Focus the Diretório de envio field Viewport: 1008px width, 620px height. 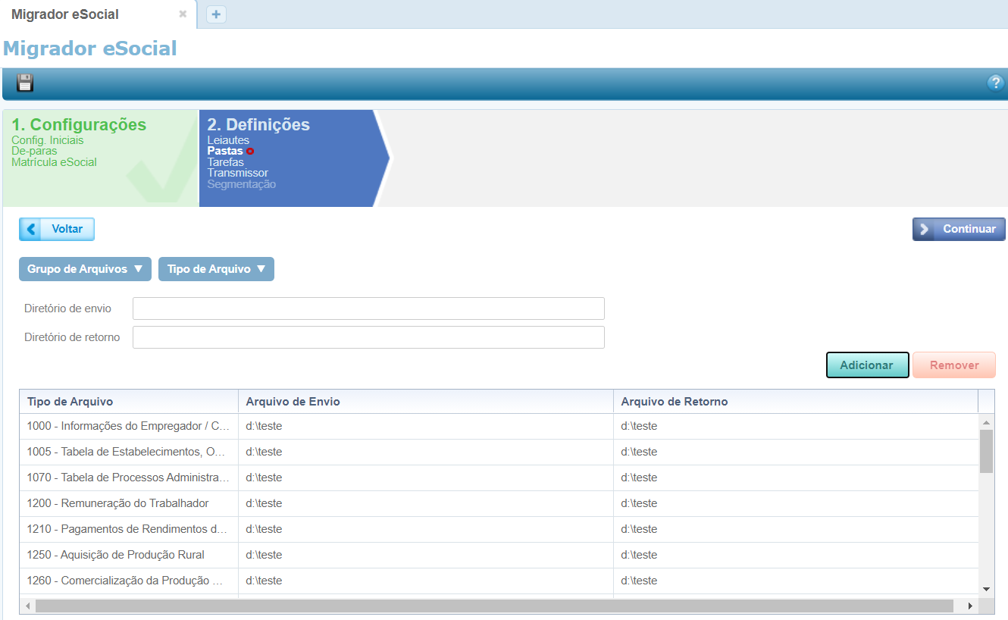368,308
